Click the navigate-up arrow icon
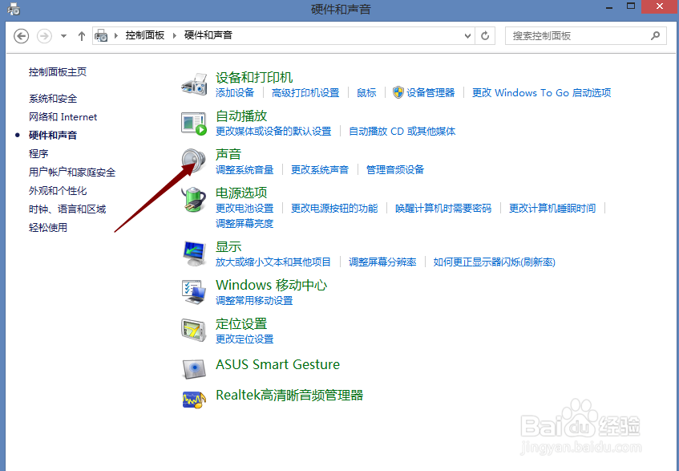679x471 pixels. click(x=81, y=35)
